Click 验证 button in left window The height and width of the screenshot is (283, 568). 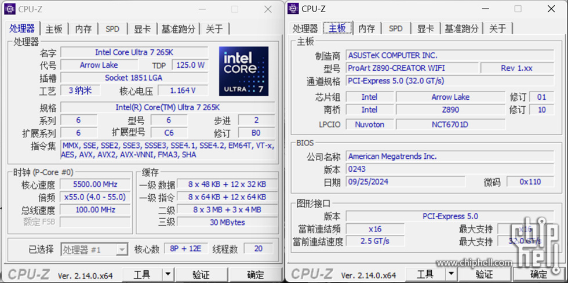pos(201,274)
